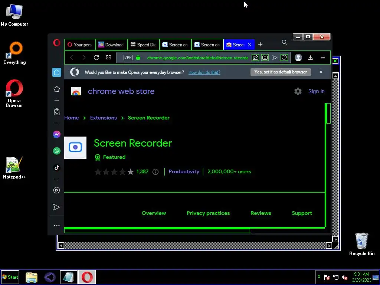Open Chrome Web Store settings gear
380x285 pixels.
click(x=298, y=91)
